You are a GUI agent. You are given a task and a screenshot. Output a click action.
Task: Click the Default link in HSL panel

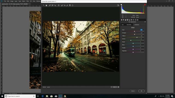pos(133,27)
